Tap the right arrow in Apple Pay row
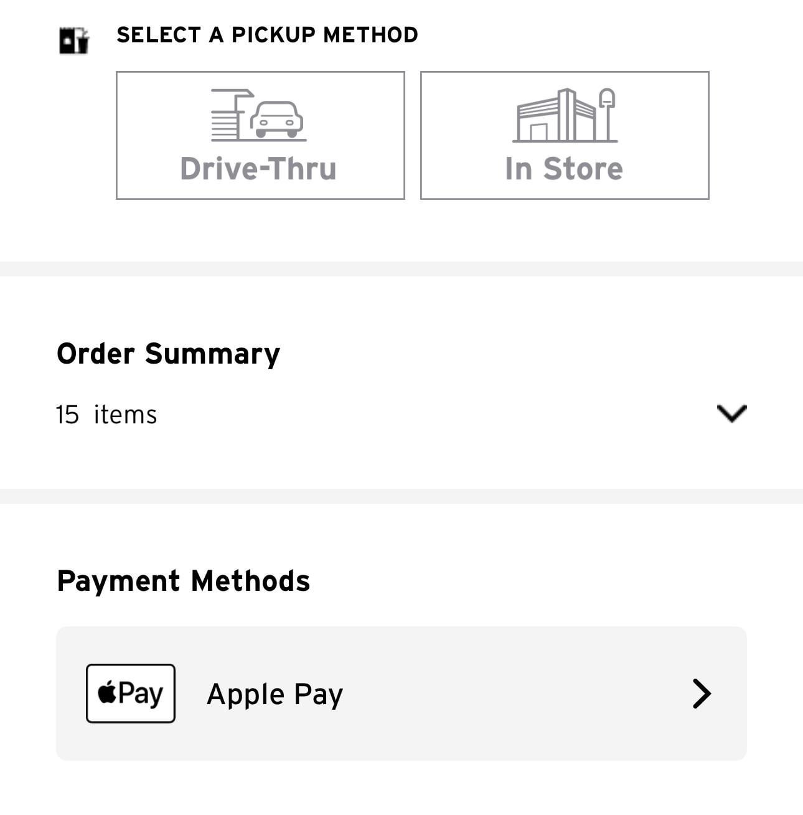Screen dimensions: 803x815 pos(702,694)
